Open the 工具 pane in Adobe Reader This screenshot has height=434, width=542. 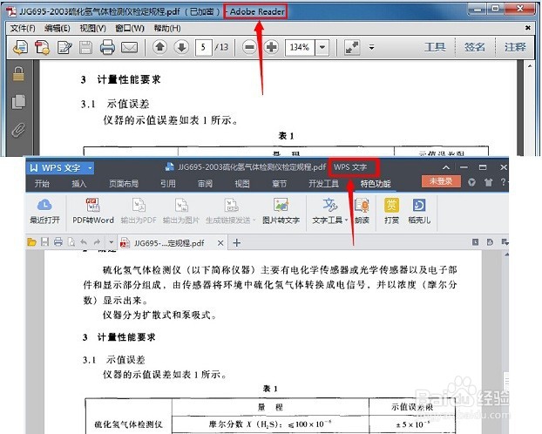(435, 47)
